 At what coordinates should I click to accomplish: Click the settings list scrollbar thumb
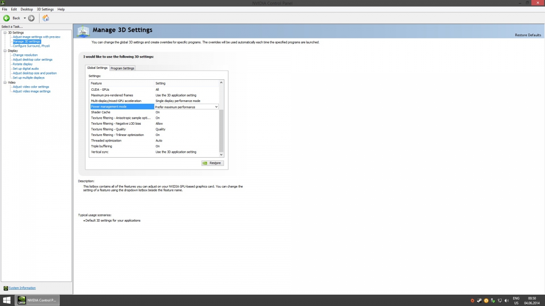point(222,131)
